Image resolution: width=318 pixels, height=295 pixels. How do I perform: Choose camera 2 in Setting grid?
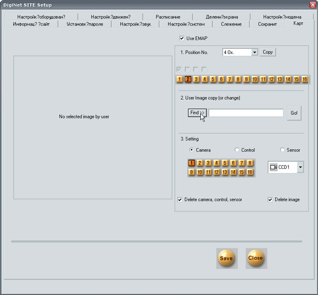tap(200, 163)
